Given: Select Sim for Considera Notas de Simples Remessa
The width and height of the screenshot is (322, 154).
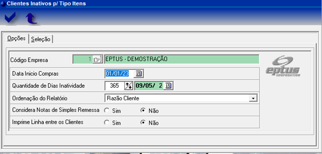Looking at the screenshot, I should pyautogui.click(x=106, y=111).
